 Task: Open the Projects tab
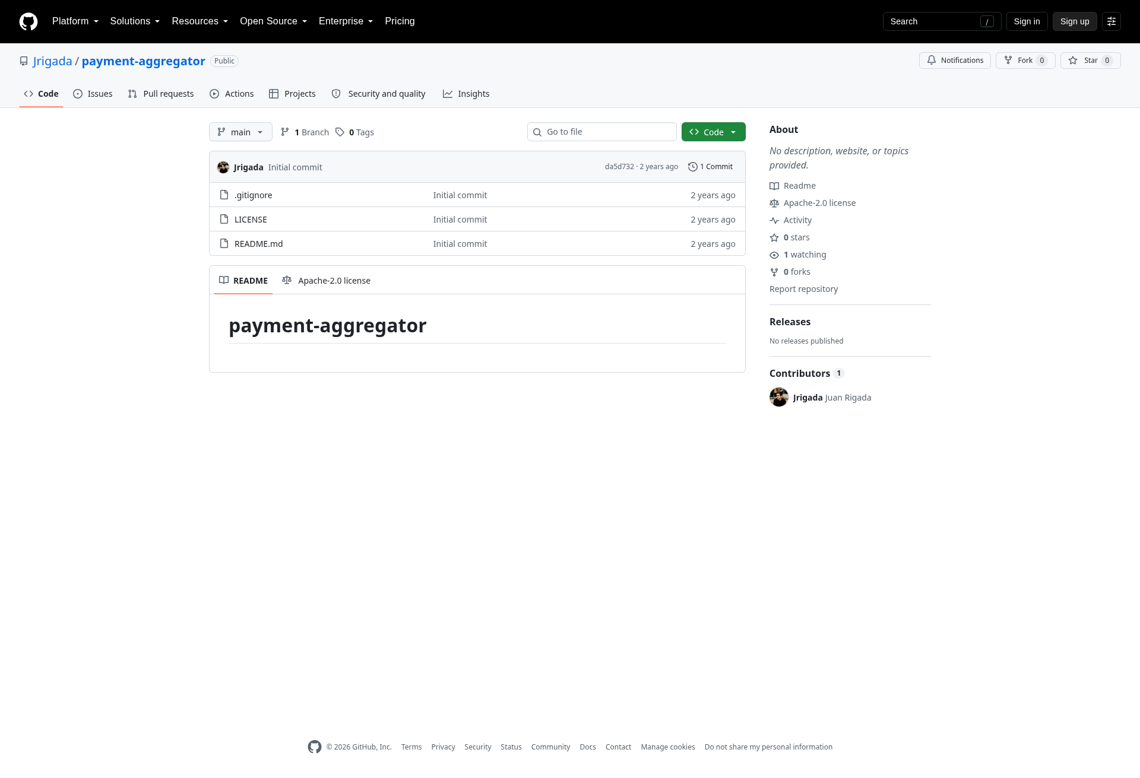[292, 94]
